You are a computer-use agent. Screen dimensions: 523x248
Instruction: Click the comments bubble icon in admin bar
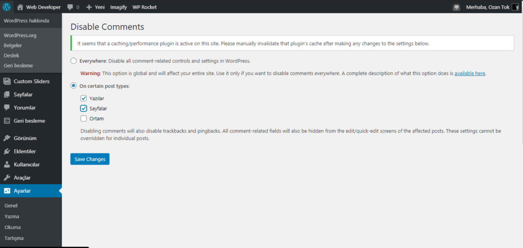click(70, 7)
